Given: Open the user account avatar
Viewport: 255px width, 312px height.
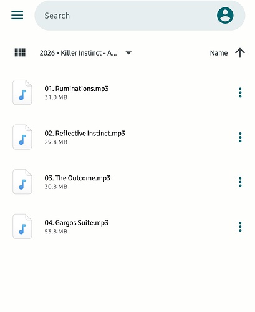Looking at the screenshot, I should 225,16.
